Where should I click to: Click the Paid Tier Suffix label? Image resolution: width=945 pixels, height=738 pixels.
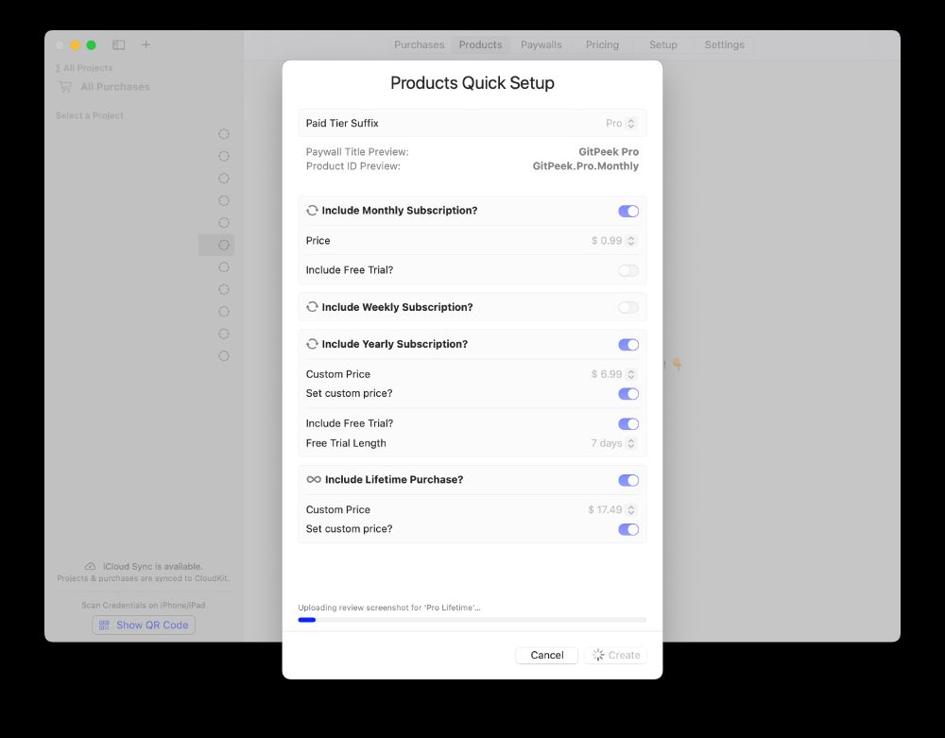point(342,123)
